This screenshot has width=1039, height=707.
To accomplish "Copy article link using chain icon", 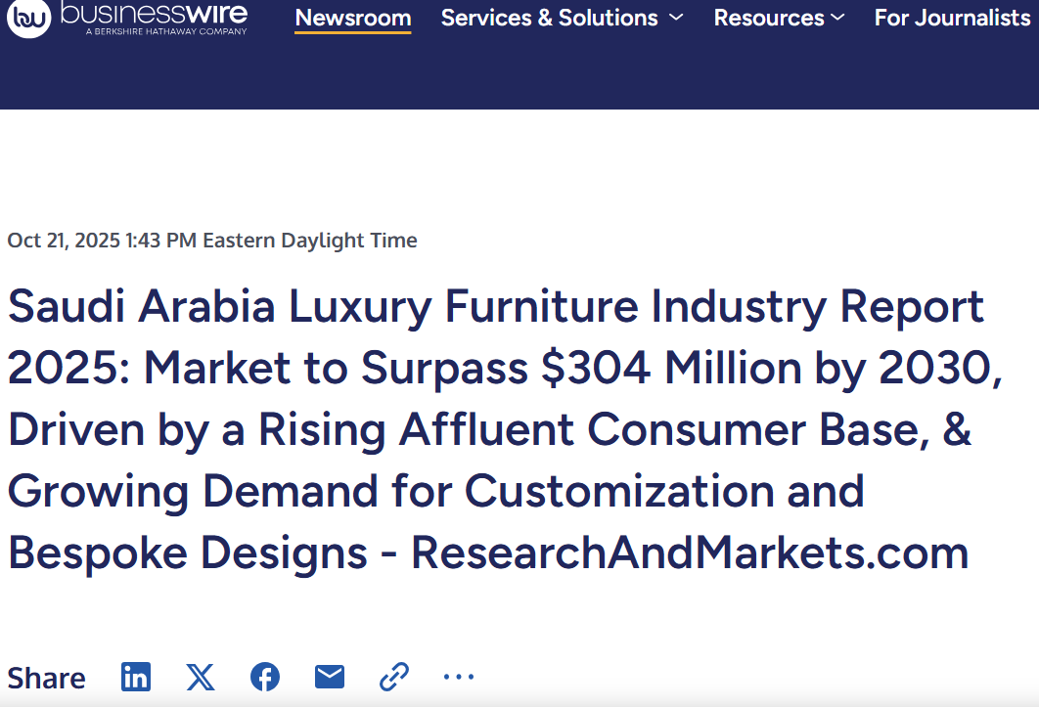I will click(393, 677).
